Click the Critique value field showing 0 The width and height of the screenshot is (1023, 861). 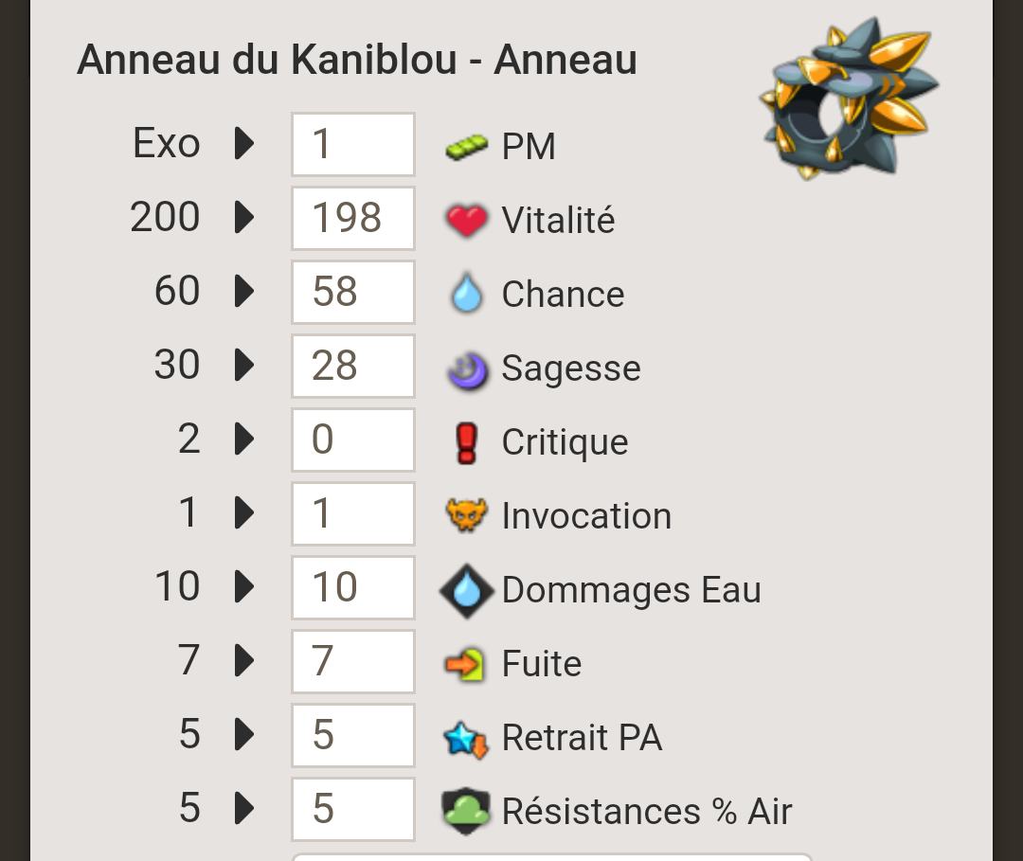(353, 439)
